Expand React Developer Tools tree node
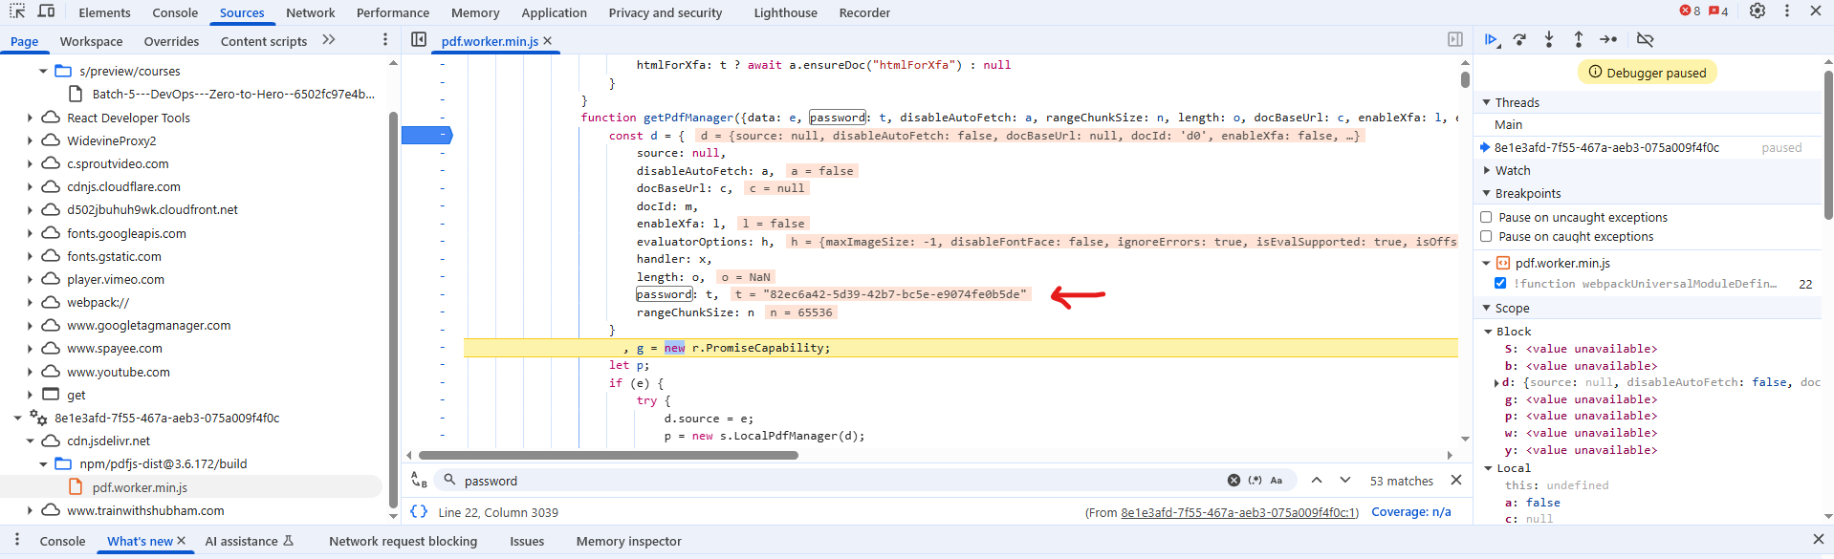The image size is (1834, 559). 30,118
